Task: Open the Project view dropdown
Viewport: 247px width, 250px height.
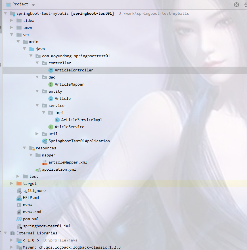Action: coord(33,5)
